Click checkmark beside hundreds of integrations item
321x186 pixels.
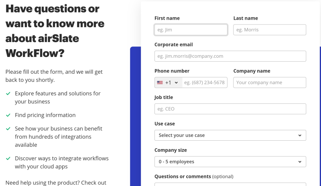click(8, 129)
